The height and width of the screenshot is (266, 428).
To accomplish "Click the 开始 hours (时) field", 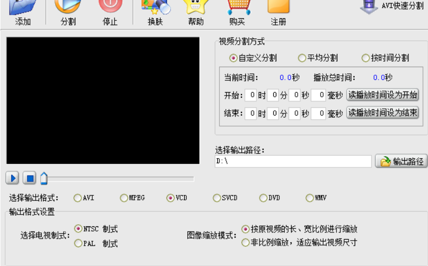I will pos(250,95).
